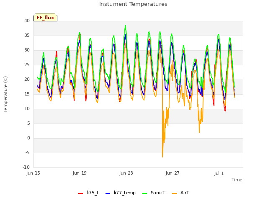The width and height of the screenshot is (268, 201).
Task: Click the 10 y-axis tick label
Action: click(27, 109)
